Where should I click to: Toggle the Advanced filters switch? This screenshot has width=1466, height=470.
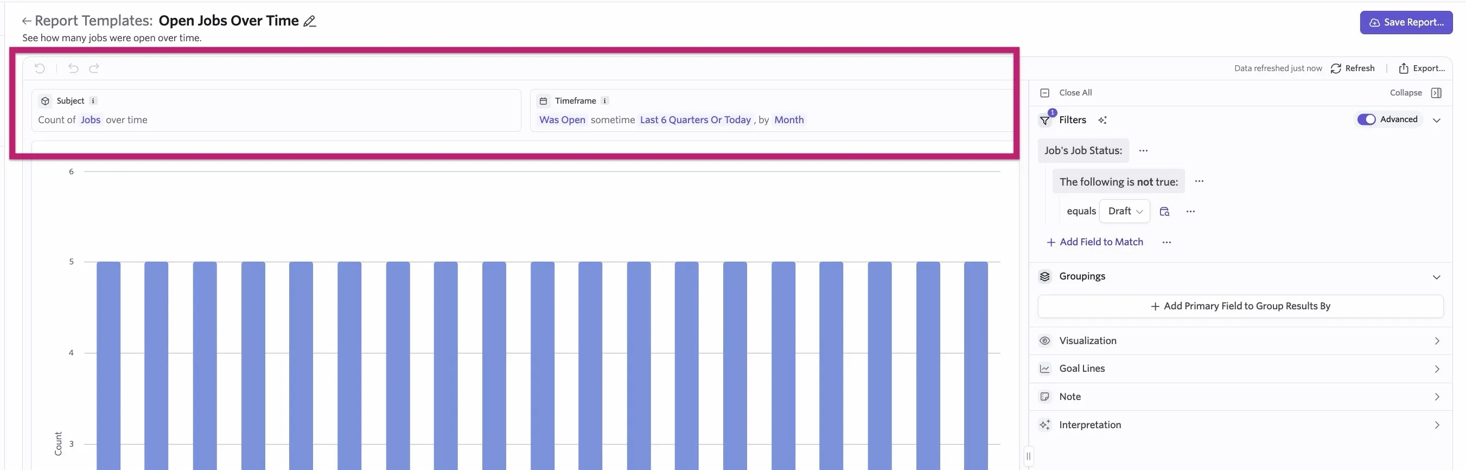[x=1366, y=119]
